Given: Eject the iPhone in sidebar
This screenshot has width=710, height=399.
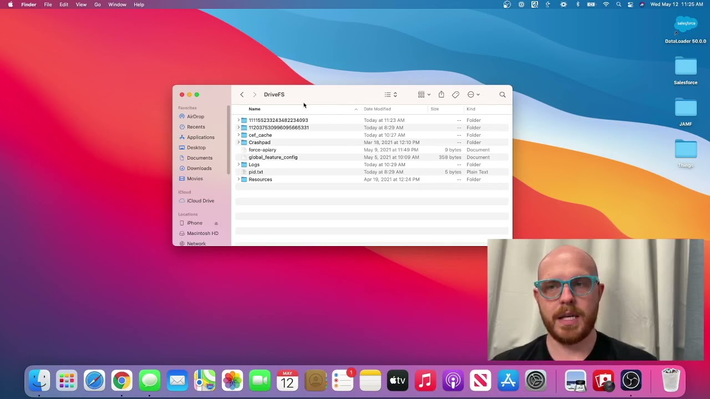Looking at the screenshot, I should (216, 223).
